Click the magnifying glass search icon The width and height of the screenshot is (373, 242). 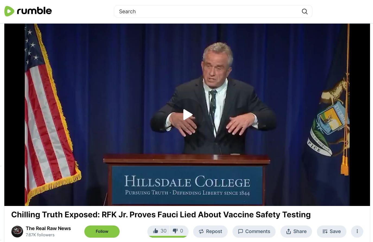pos(305,11)
